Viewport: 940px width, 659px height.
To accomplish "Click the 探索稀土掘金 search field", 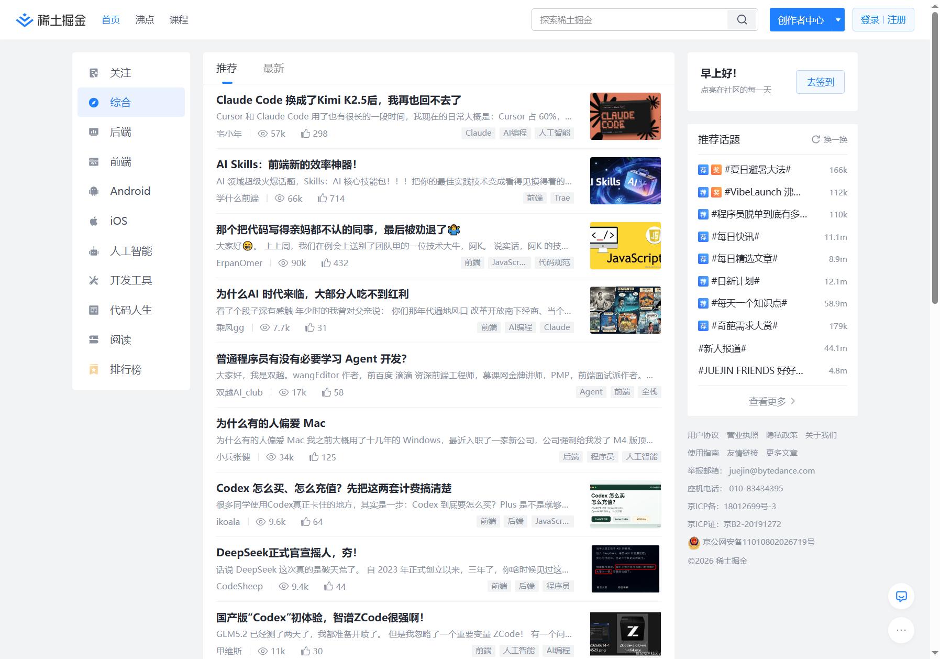I will click(x=629, y=20).
